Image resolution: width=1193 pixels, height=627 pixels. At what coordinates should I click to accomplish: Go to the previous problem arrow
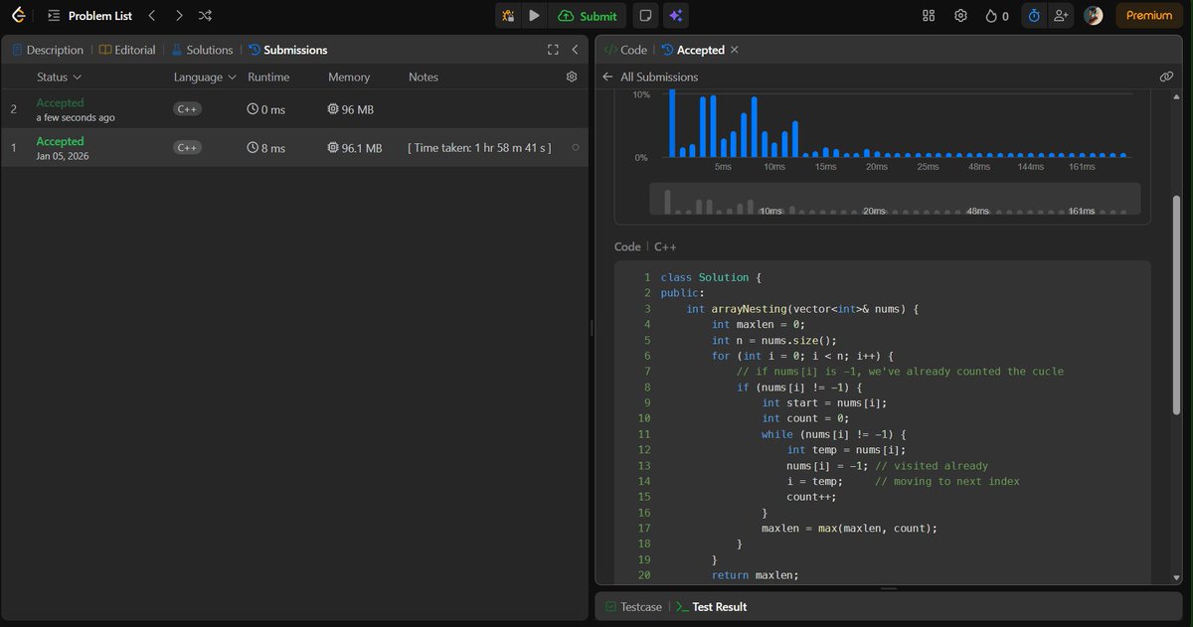tap(151, 16)
